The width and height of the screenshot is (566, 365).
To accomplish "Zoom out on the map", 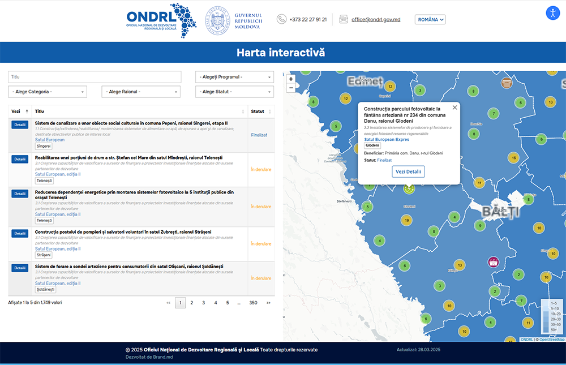I will 291,88.
